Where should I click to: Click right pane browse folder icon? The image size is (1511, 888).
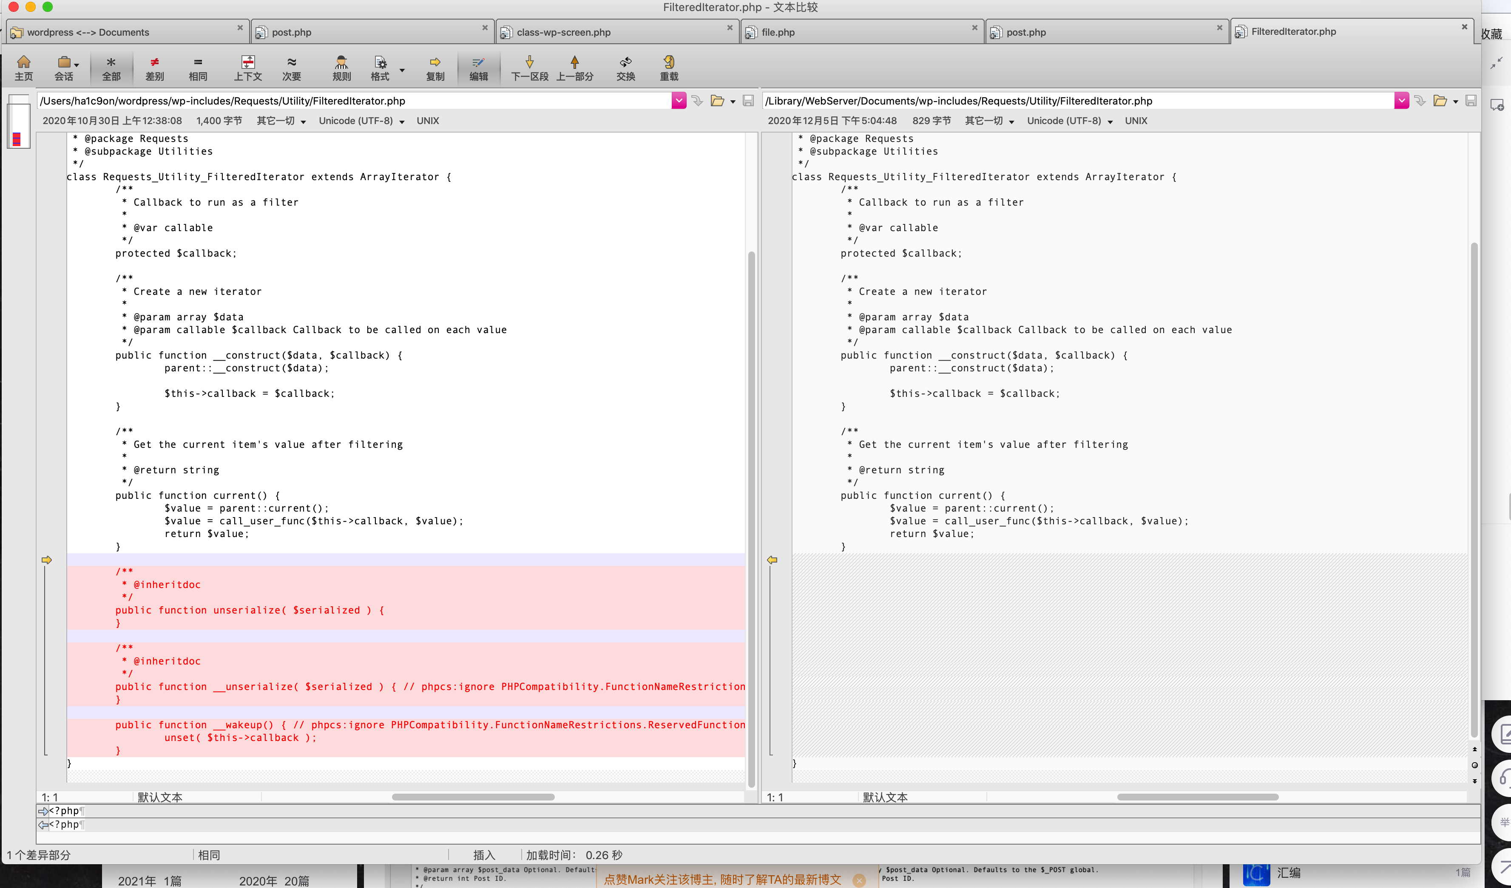coord(1440,101)
